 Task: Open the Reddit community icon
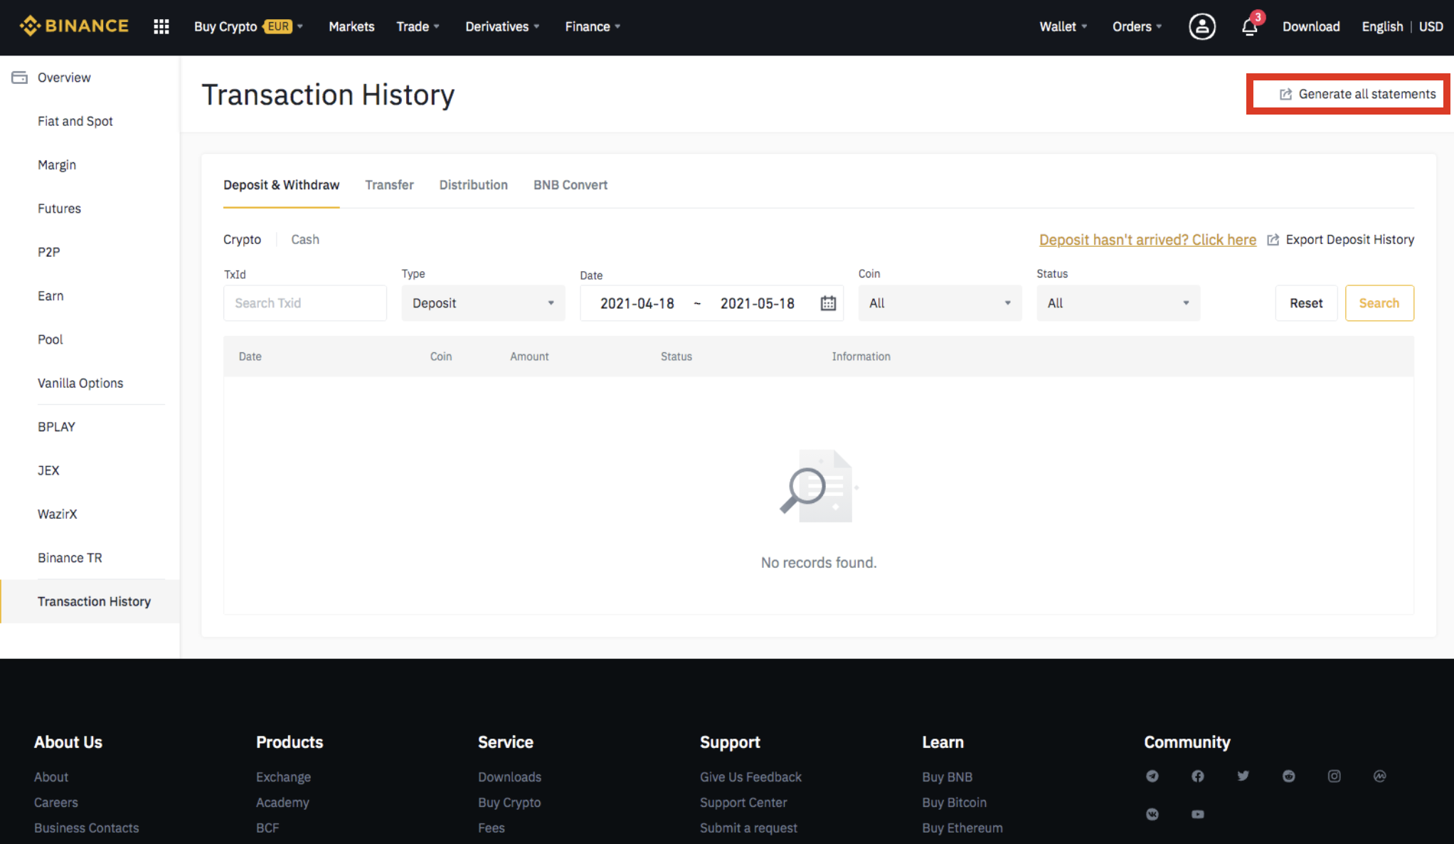click(x=1289, y=776)
